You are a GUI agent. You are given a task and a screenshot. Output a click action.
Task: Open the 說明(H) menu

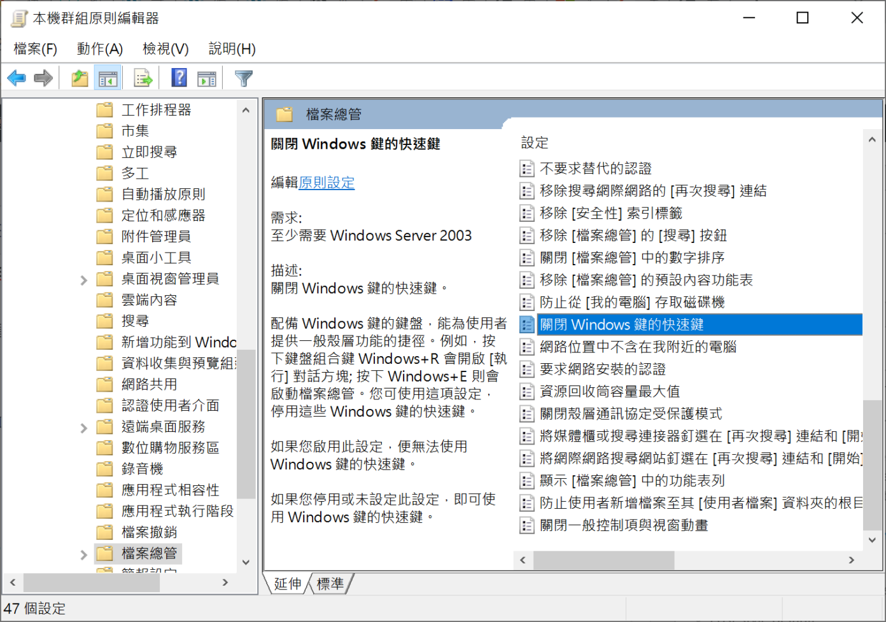tap(232, 49)
